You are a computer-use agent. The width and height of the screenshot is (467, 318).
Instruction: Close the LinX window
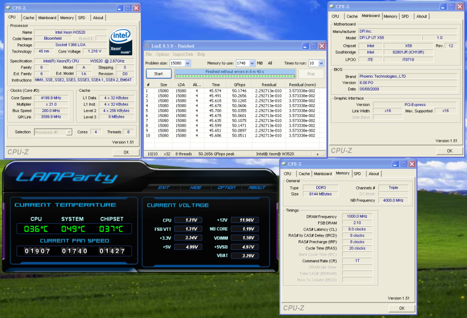coord(322,46)
